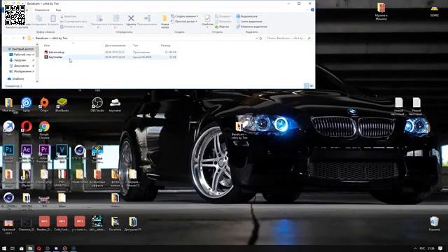Open the Share (Поделиться) ribbon tab
This screenshot has height=252, width=448.
(42, 10)
